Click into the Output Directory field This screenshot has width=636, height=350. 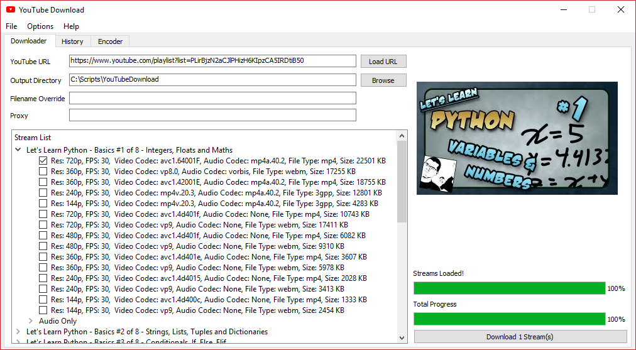pos(212,80)
